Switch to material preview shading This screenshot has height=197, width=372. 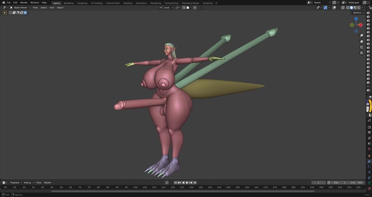tap(355, 7)
